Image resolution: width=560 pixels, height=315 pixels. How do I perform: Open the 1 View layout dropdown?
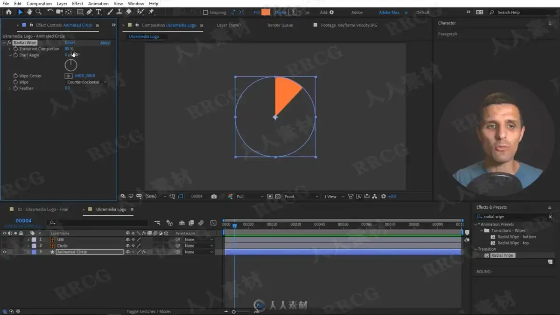point(334,197)
